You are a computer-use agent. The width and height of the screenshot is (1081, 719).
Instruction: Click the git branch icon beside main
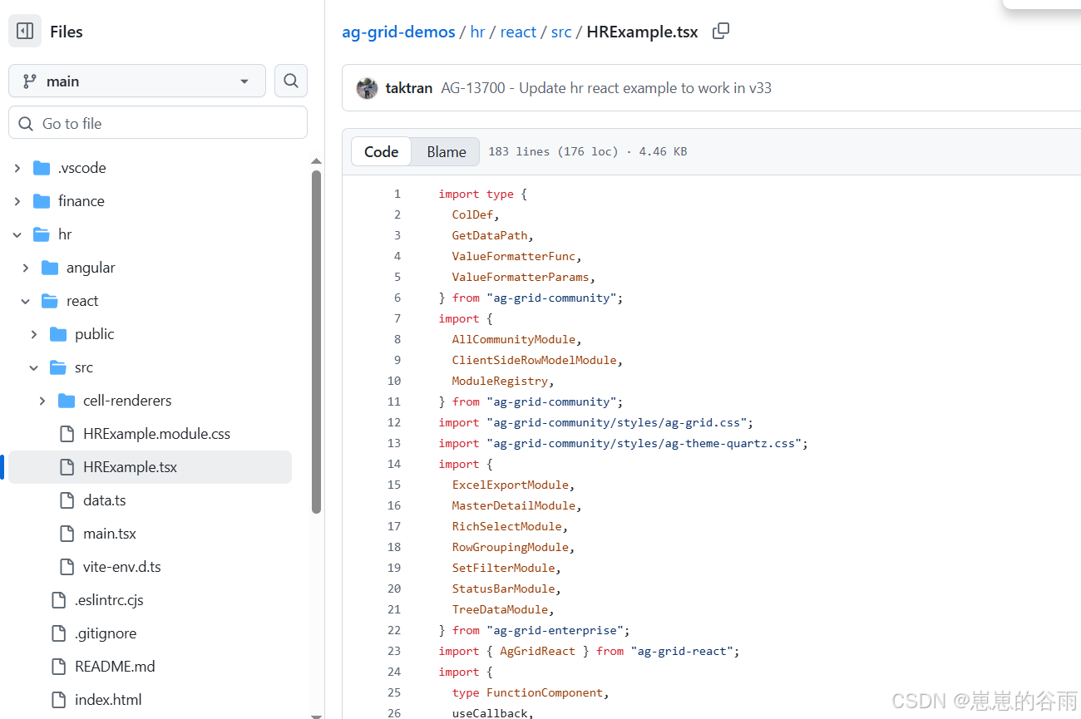[30, 81]
